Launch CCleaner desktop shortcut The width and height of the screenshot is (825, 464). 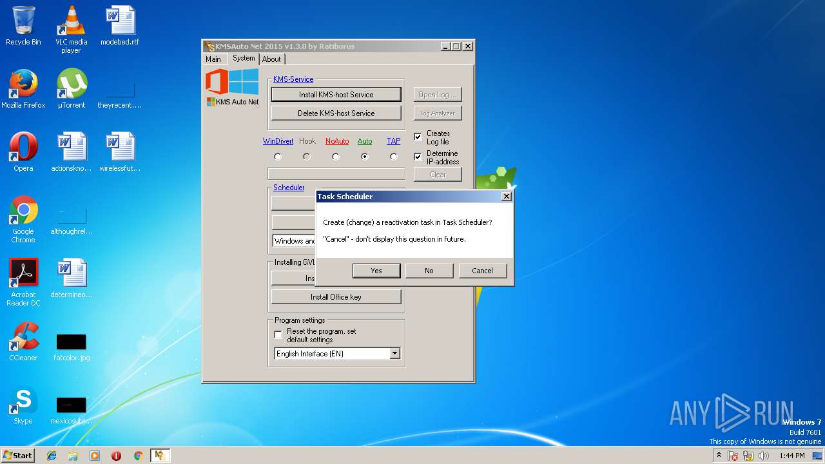click(23, 342)
